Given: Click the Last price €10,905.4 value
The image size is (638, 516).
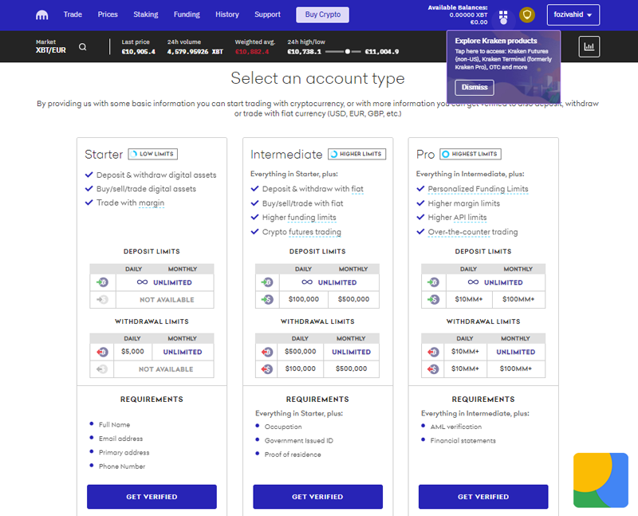Looking at the screenshot, I should 138,52.
